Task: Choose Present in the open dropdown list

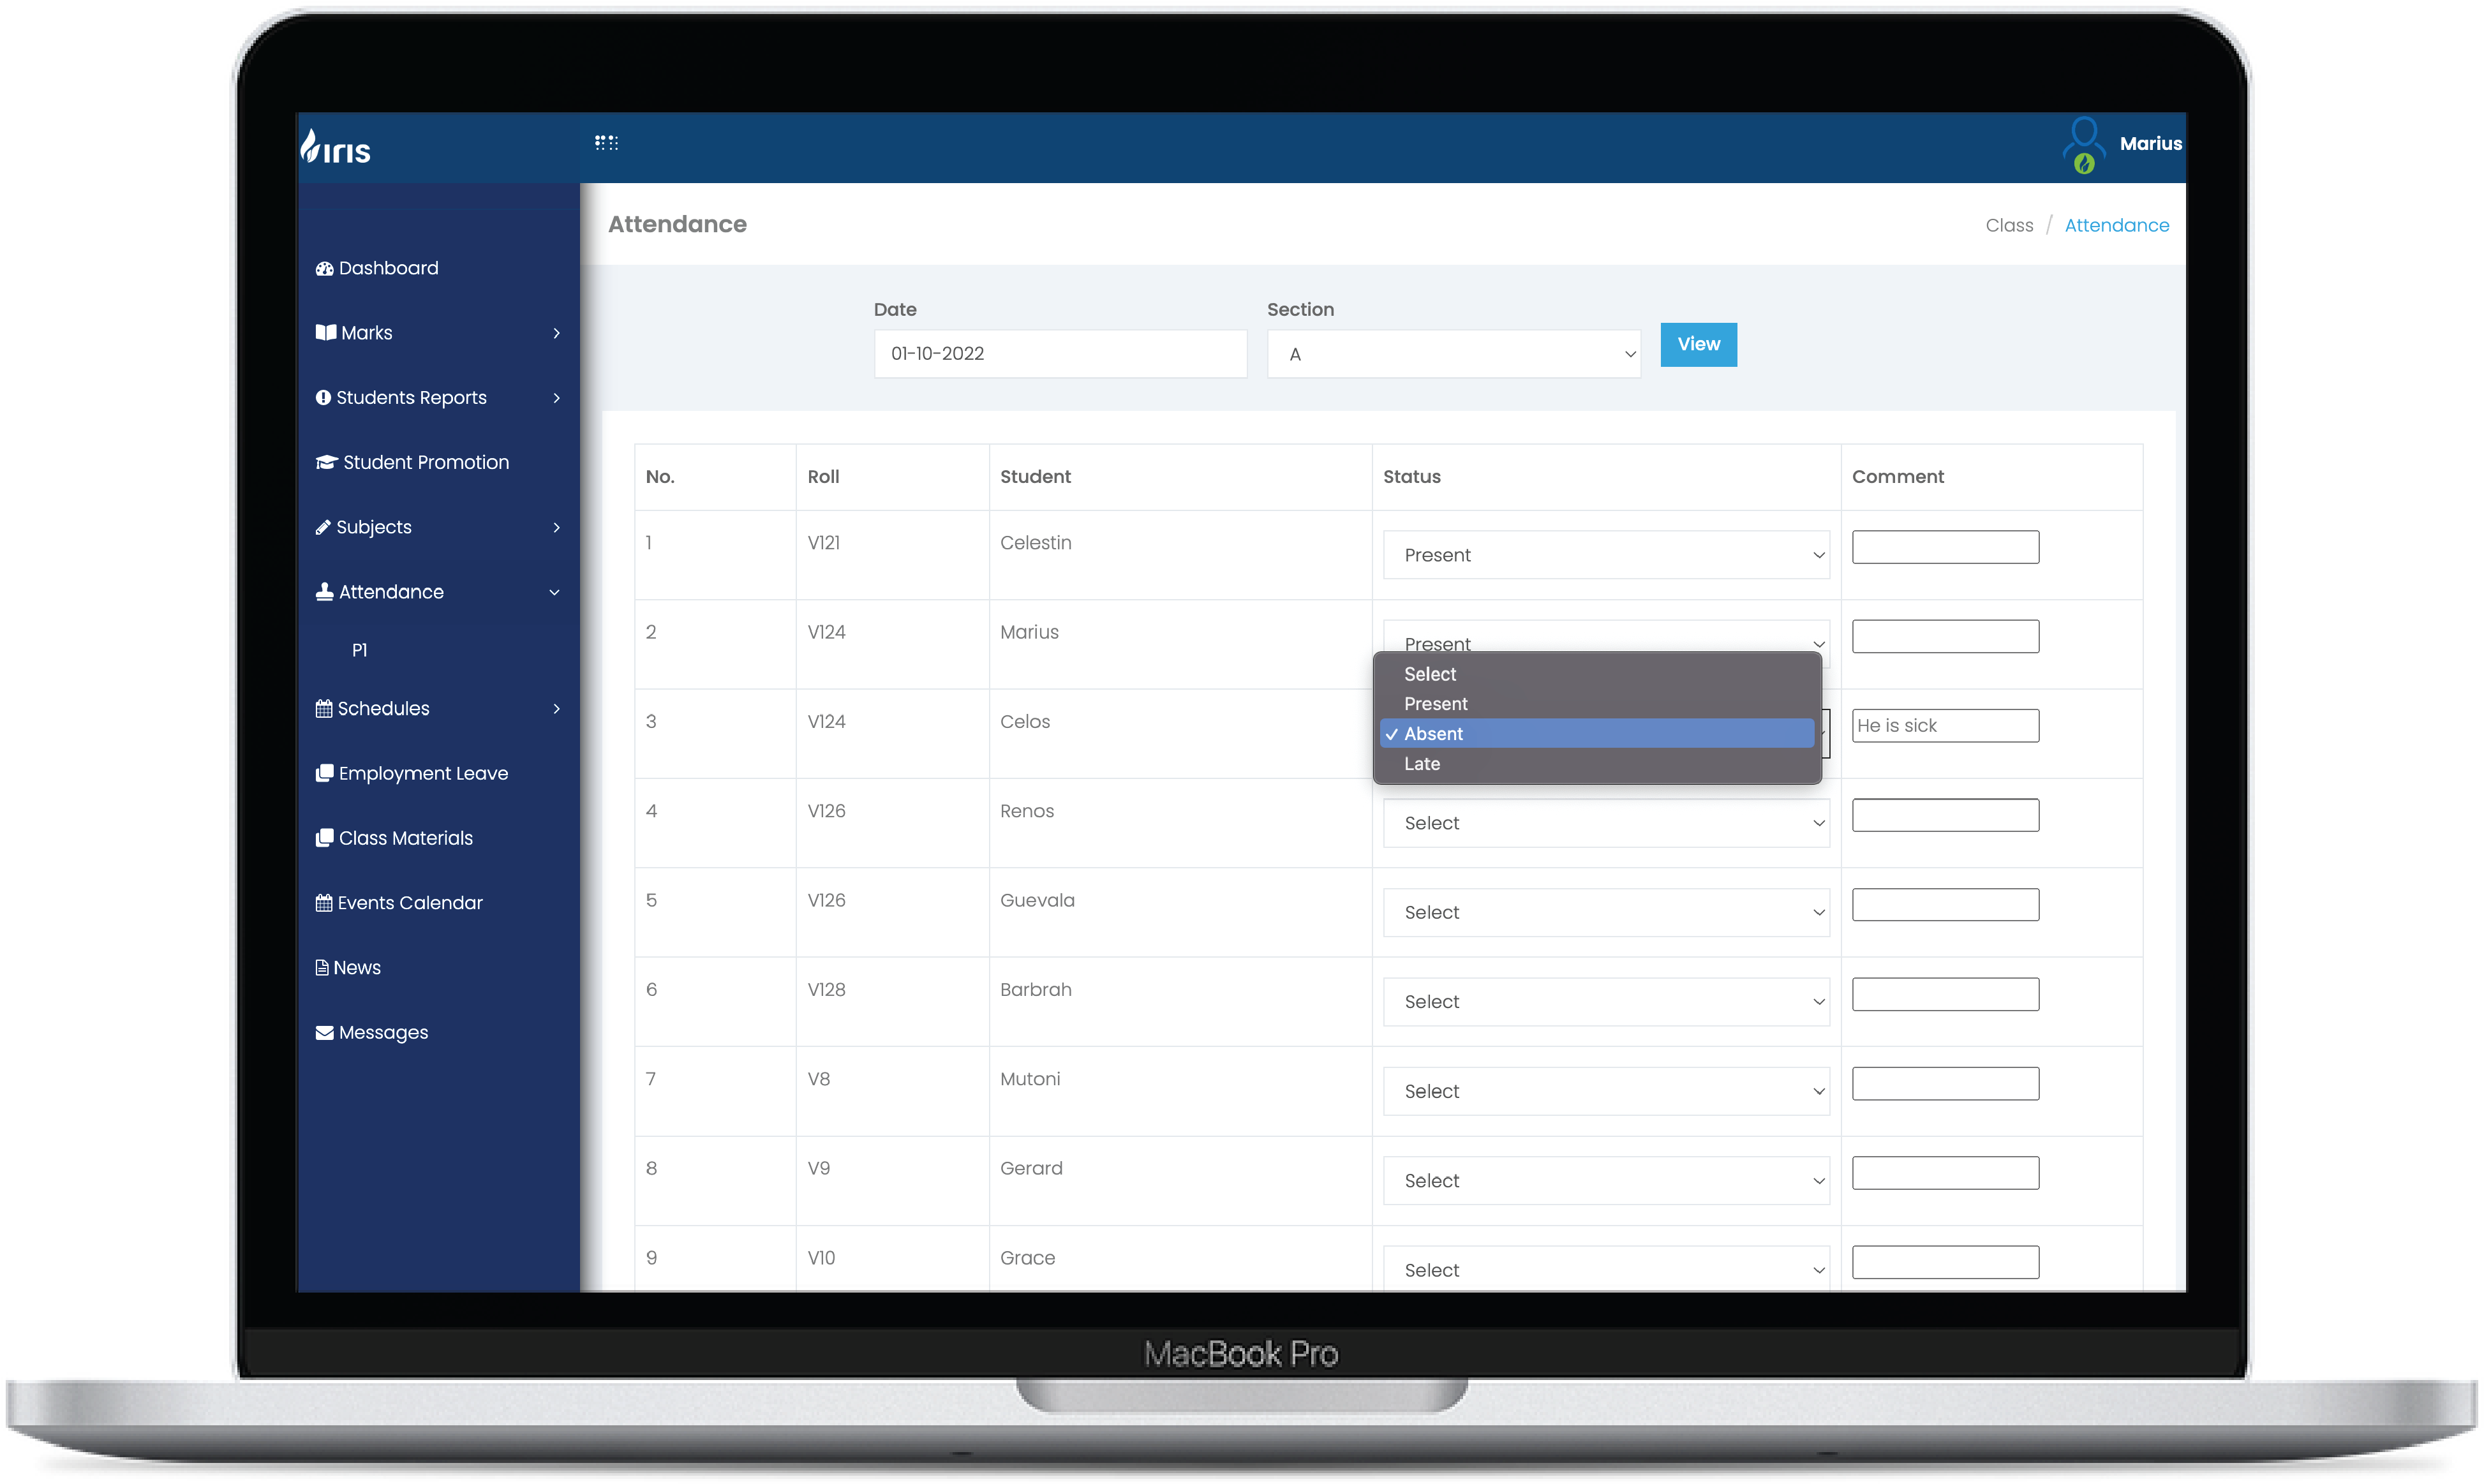Action: click(x=1435, y=704)
